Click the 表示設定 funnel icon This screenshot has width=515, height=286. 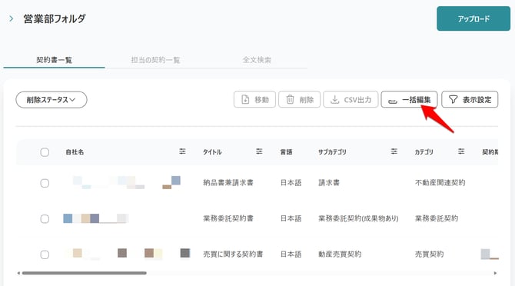coord(454,99)
